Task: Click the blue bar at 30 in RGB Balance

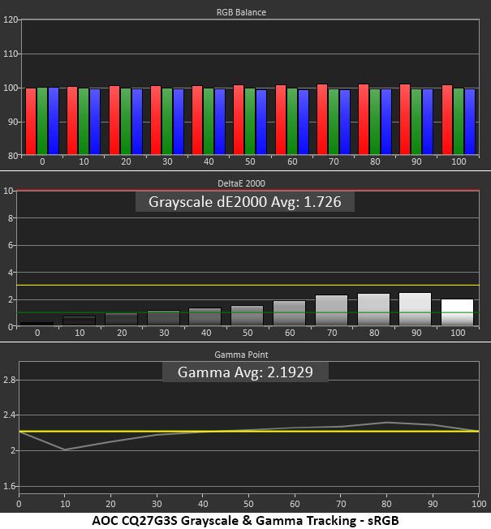Action: 179,122
